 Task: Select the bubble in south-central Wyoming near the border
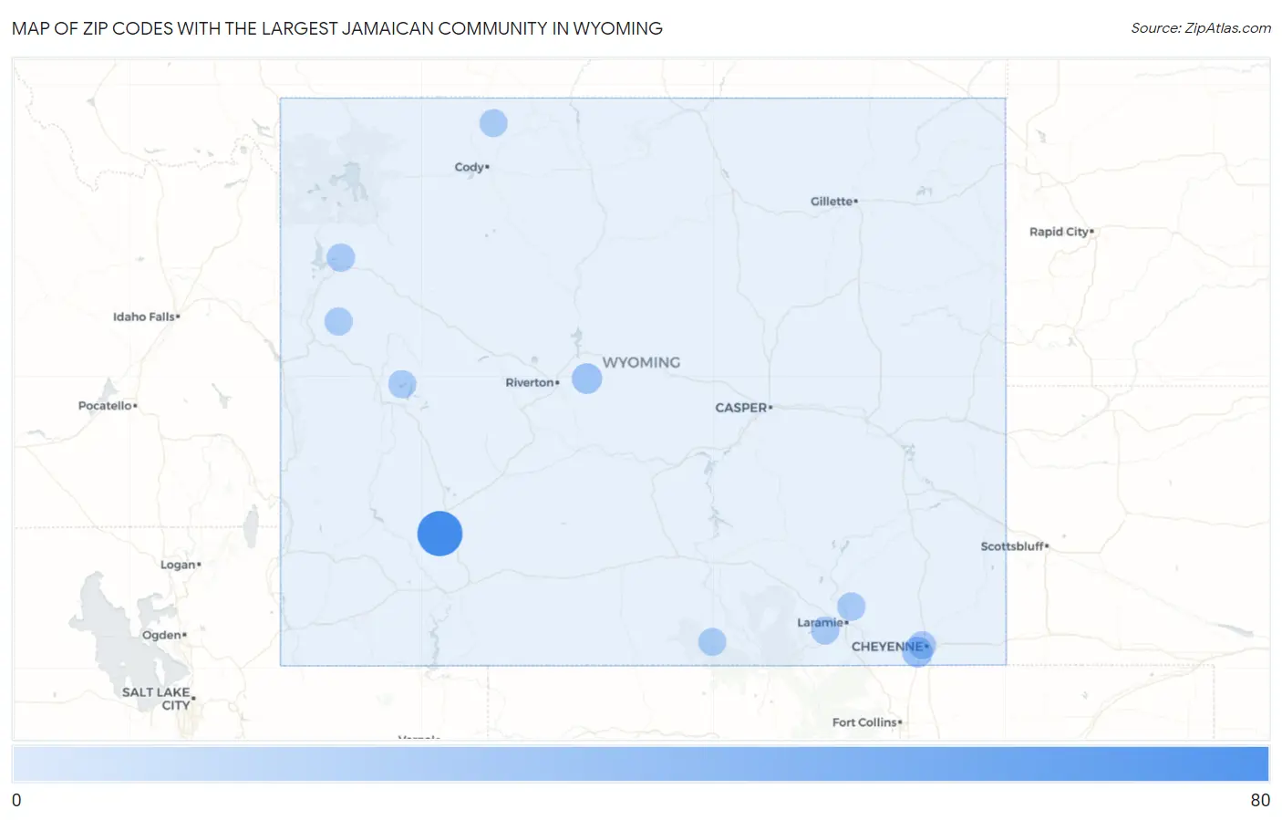712,642
